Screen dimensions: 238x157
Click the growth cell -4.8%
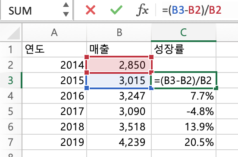click(184, 111)
